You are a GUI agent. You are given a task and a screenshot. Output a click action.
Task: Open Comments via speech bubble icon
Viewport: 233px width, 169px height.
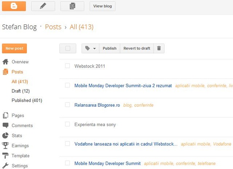click(5, 125)
